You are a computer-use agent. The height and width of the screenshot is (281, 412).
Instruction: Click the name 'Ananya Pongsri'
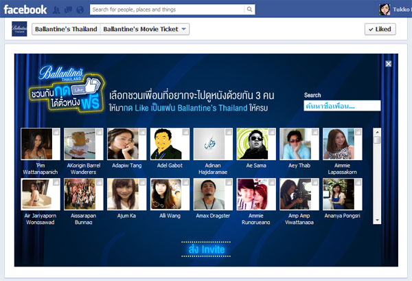point(342,216)
